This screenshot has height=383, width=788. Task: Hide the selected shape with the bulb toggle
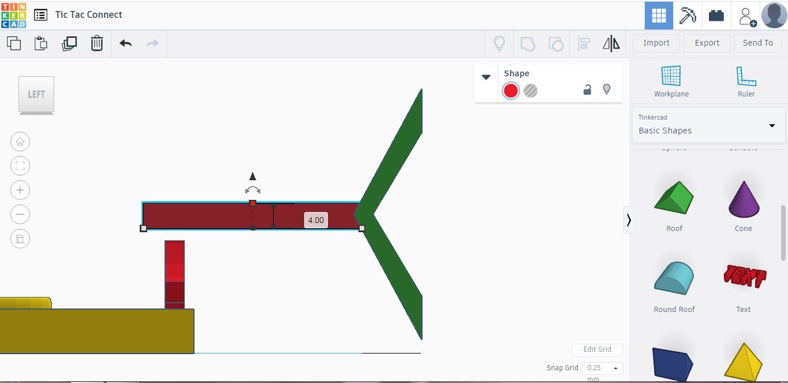pyautogui.click(x=607, y=90)
